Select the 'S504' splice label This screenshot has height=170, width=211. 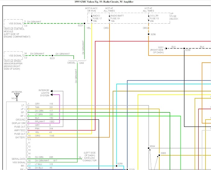(152, 146)
